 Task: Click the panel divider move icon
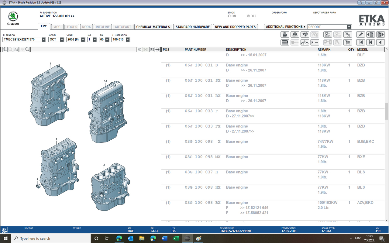(x=157, y=50)
